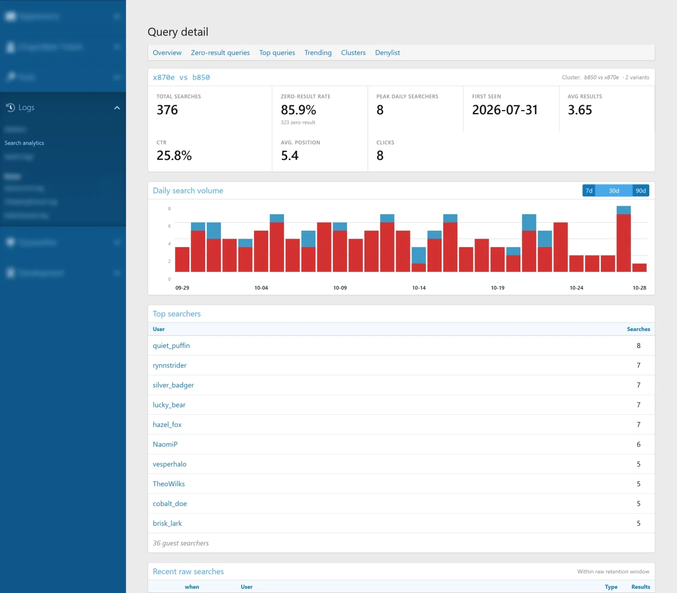Select the lucky_bear searcher
Viewport: 677px width, 593px height.
pyautogui.click(x=169, y=405)
